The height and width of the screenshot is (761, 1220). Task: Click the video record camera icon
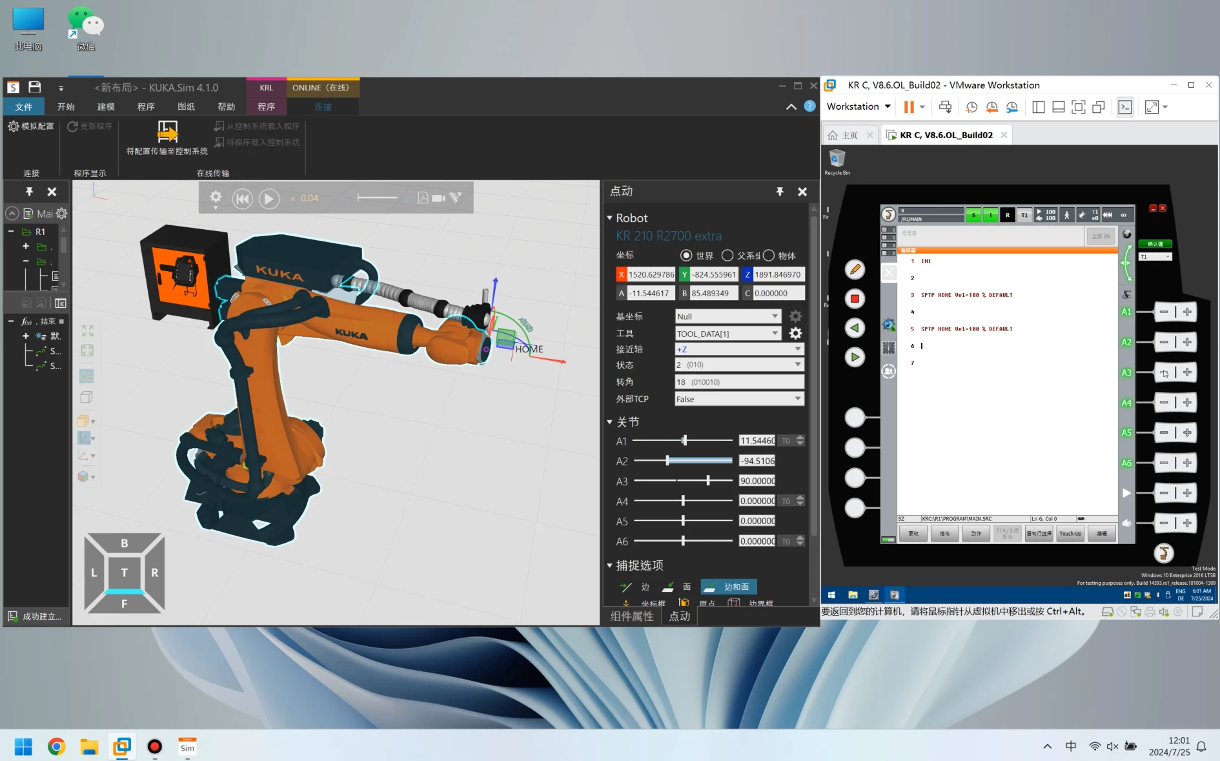point(439,198)
